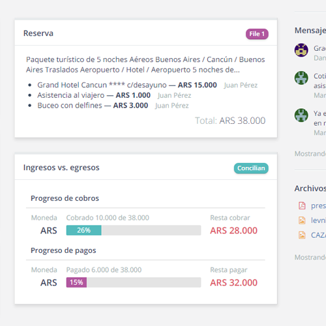Click the teal 26% cobros progress bar
The height and width of the screenshot is (326, 326).
tap(83, 230)
